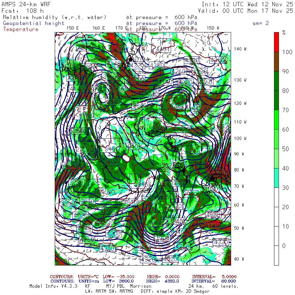This screenshot has width=295, height=295.
Task: Click the white circular hole in the map center
Action: [x=126, y=158]
